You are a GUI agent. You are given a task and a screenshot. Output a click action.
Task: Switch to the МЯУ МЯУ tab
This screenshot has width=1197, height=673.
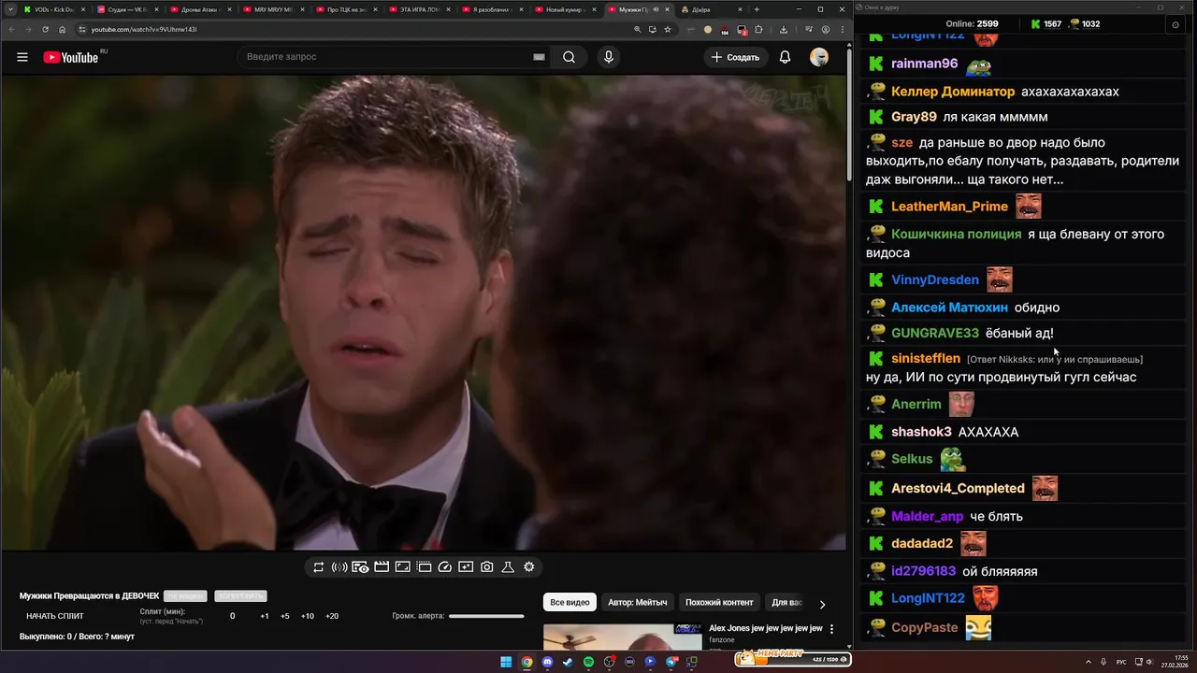pos(271,9)
